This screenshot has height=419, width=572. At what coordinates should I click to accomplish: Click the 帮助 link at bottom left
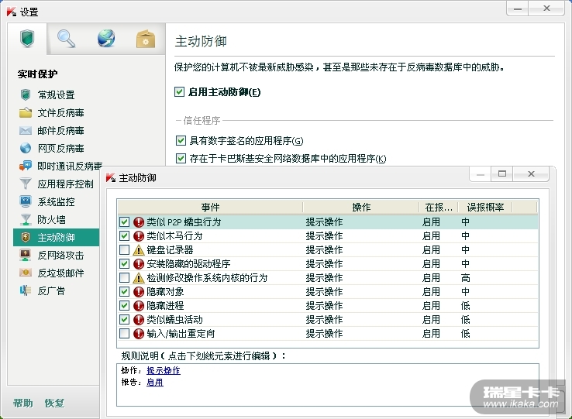pos(23,404)
